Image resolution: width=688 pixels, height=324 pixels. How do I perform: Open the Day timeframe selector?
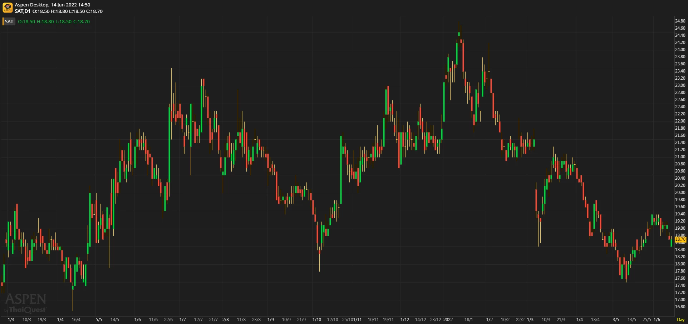(x=680, y=320)
